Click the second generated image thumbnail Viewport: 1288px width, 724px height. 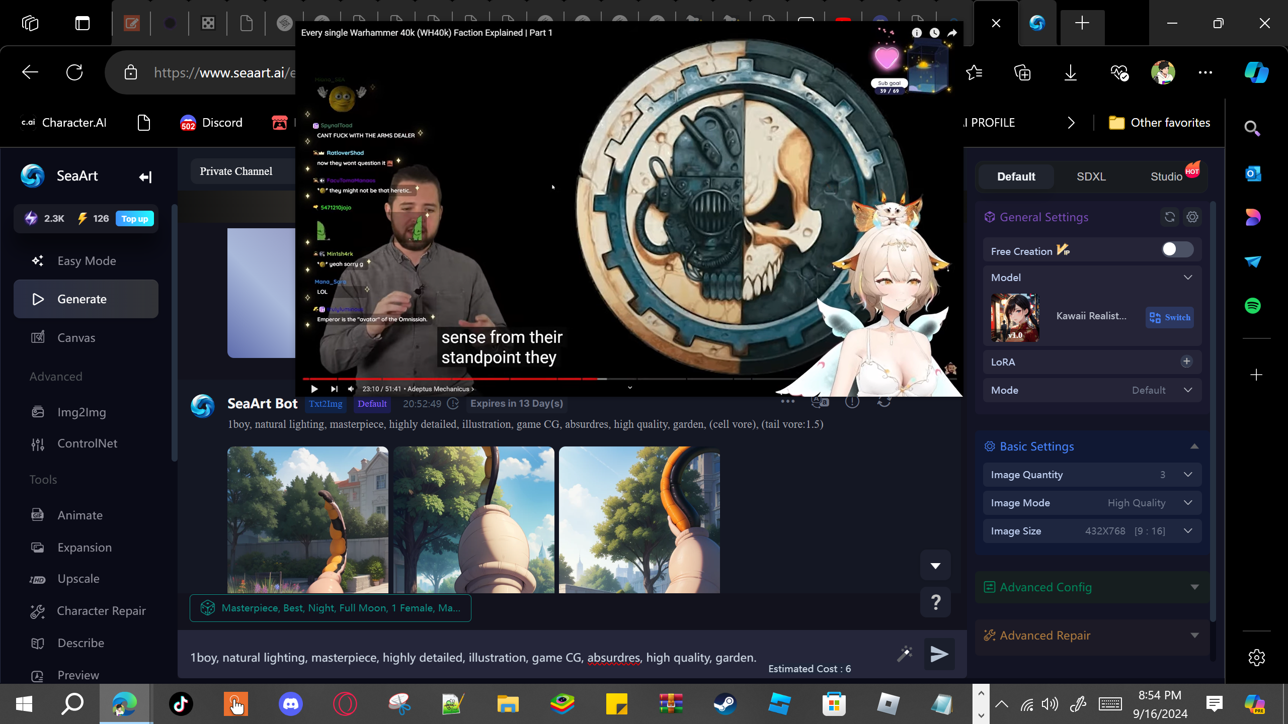coord(474,520)
